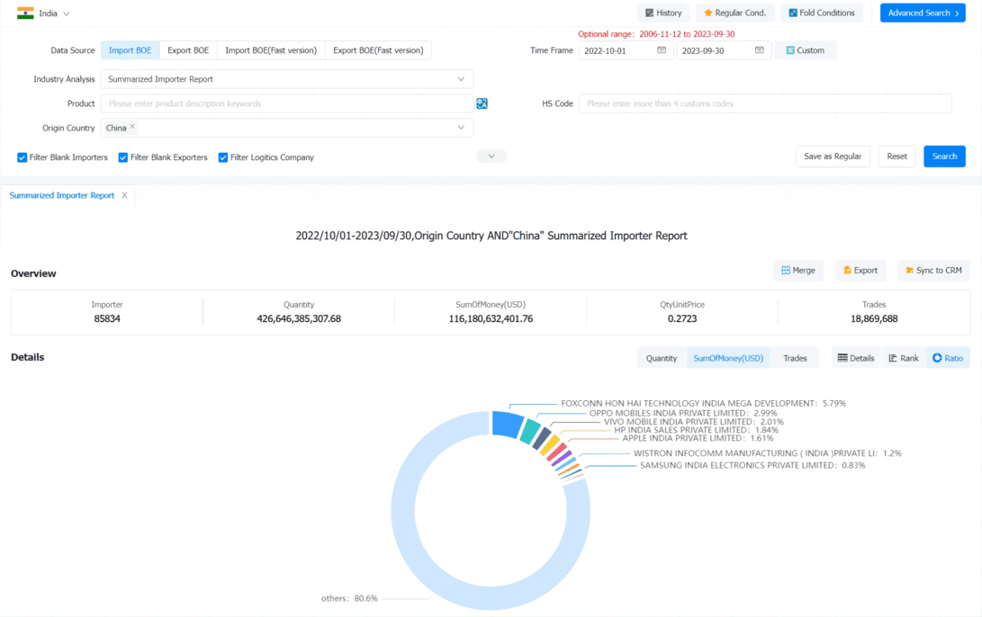The width and height of the screenshot is (982, 617).
Task: Click the Oppo teal donut segment
Action: tap(530, 431)
